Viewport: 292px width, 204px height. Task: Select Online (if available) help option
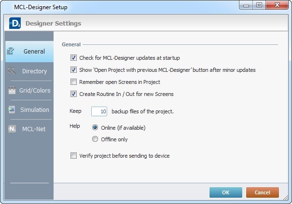pyautogui.click(x=95, y=128)
